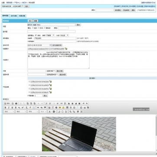This screenshot has height=157, width=157.
Task: Check the box before second product image path
Action: pyautogui.click(x=29, y=85)
